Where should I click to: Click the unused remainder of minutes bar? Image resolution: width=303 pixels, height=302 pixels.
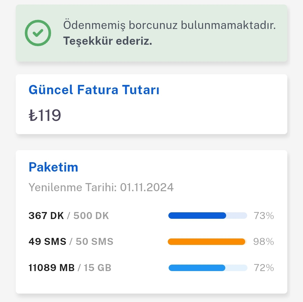pyautogui.click(x=237, y=216)
